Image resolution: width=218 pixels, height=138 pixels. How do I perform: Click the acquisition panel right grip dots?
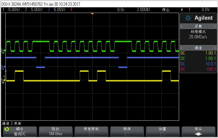[215, 26]
